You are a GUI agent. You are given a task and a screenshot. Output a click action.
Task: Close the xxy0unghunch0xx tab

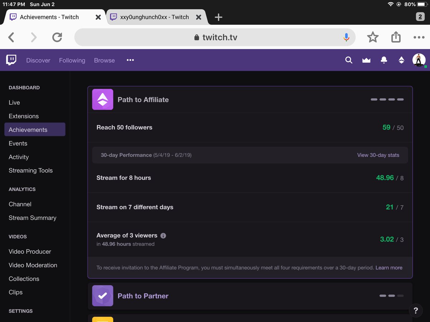click(199, 17)
